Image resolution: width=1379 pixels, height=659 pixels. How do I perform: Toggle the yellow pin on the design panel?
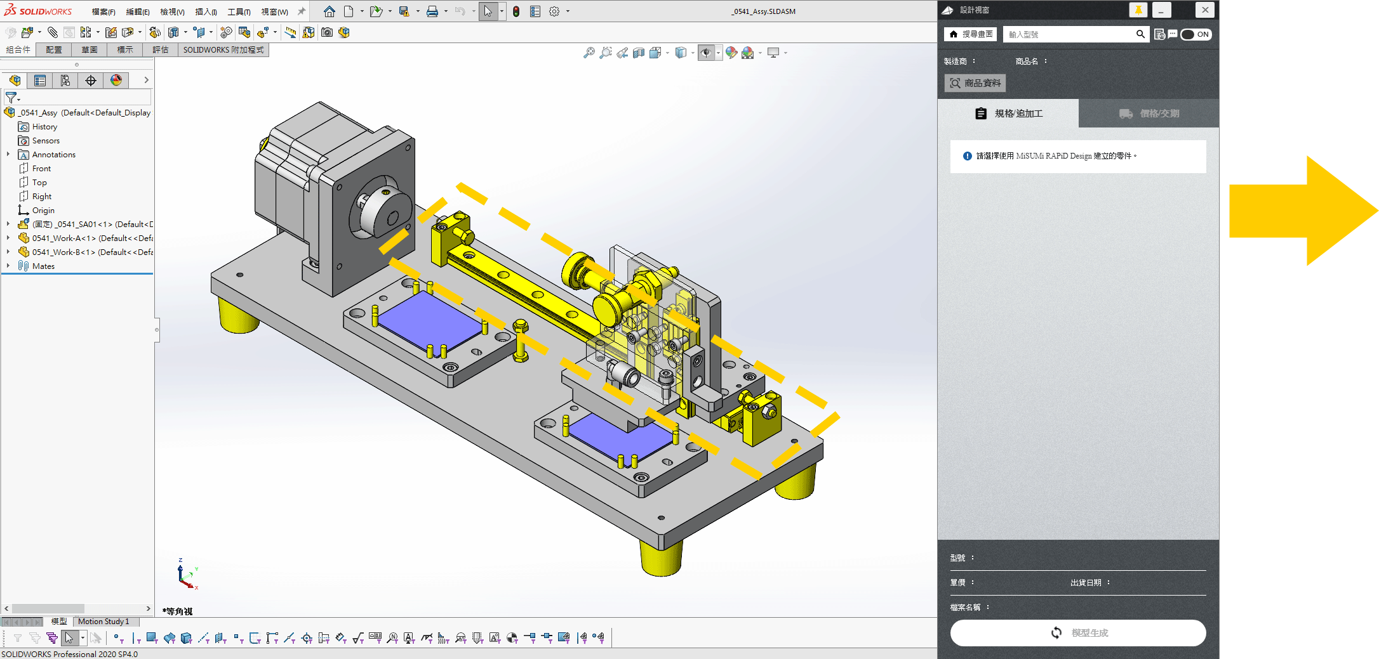[1138, 10]
